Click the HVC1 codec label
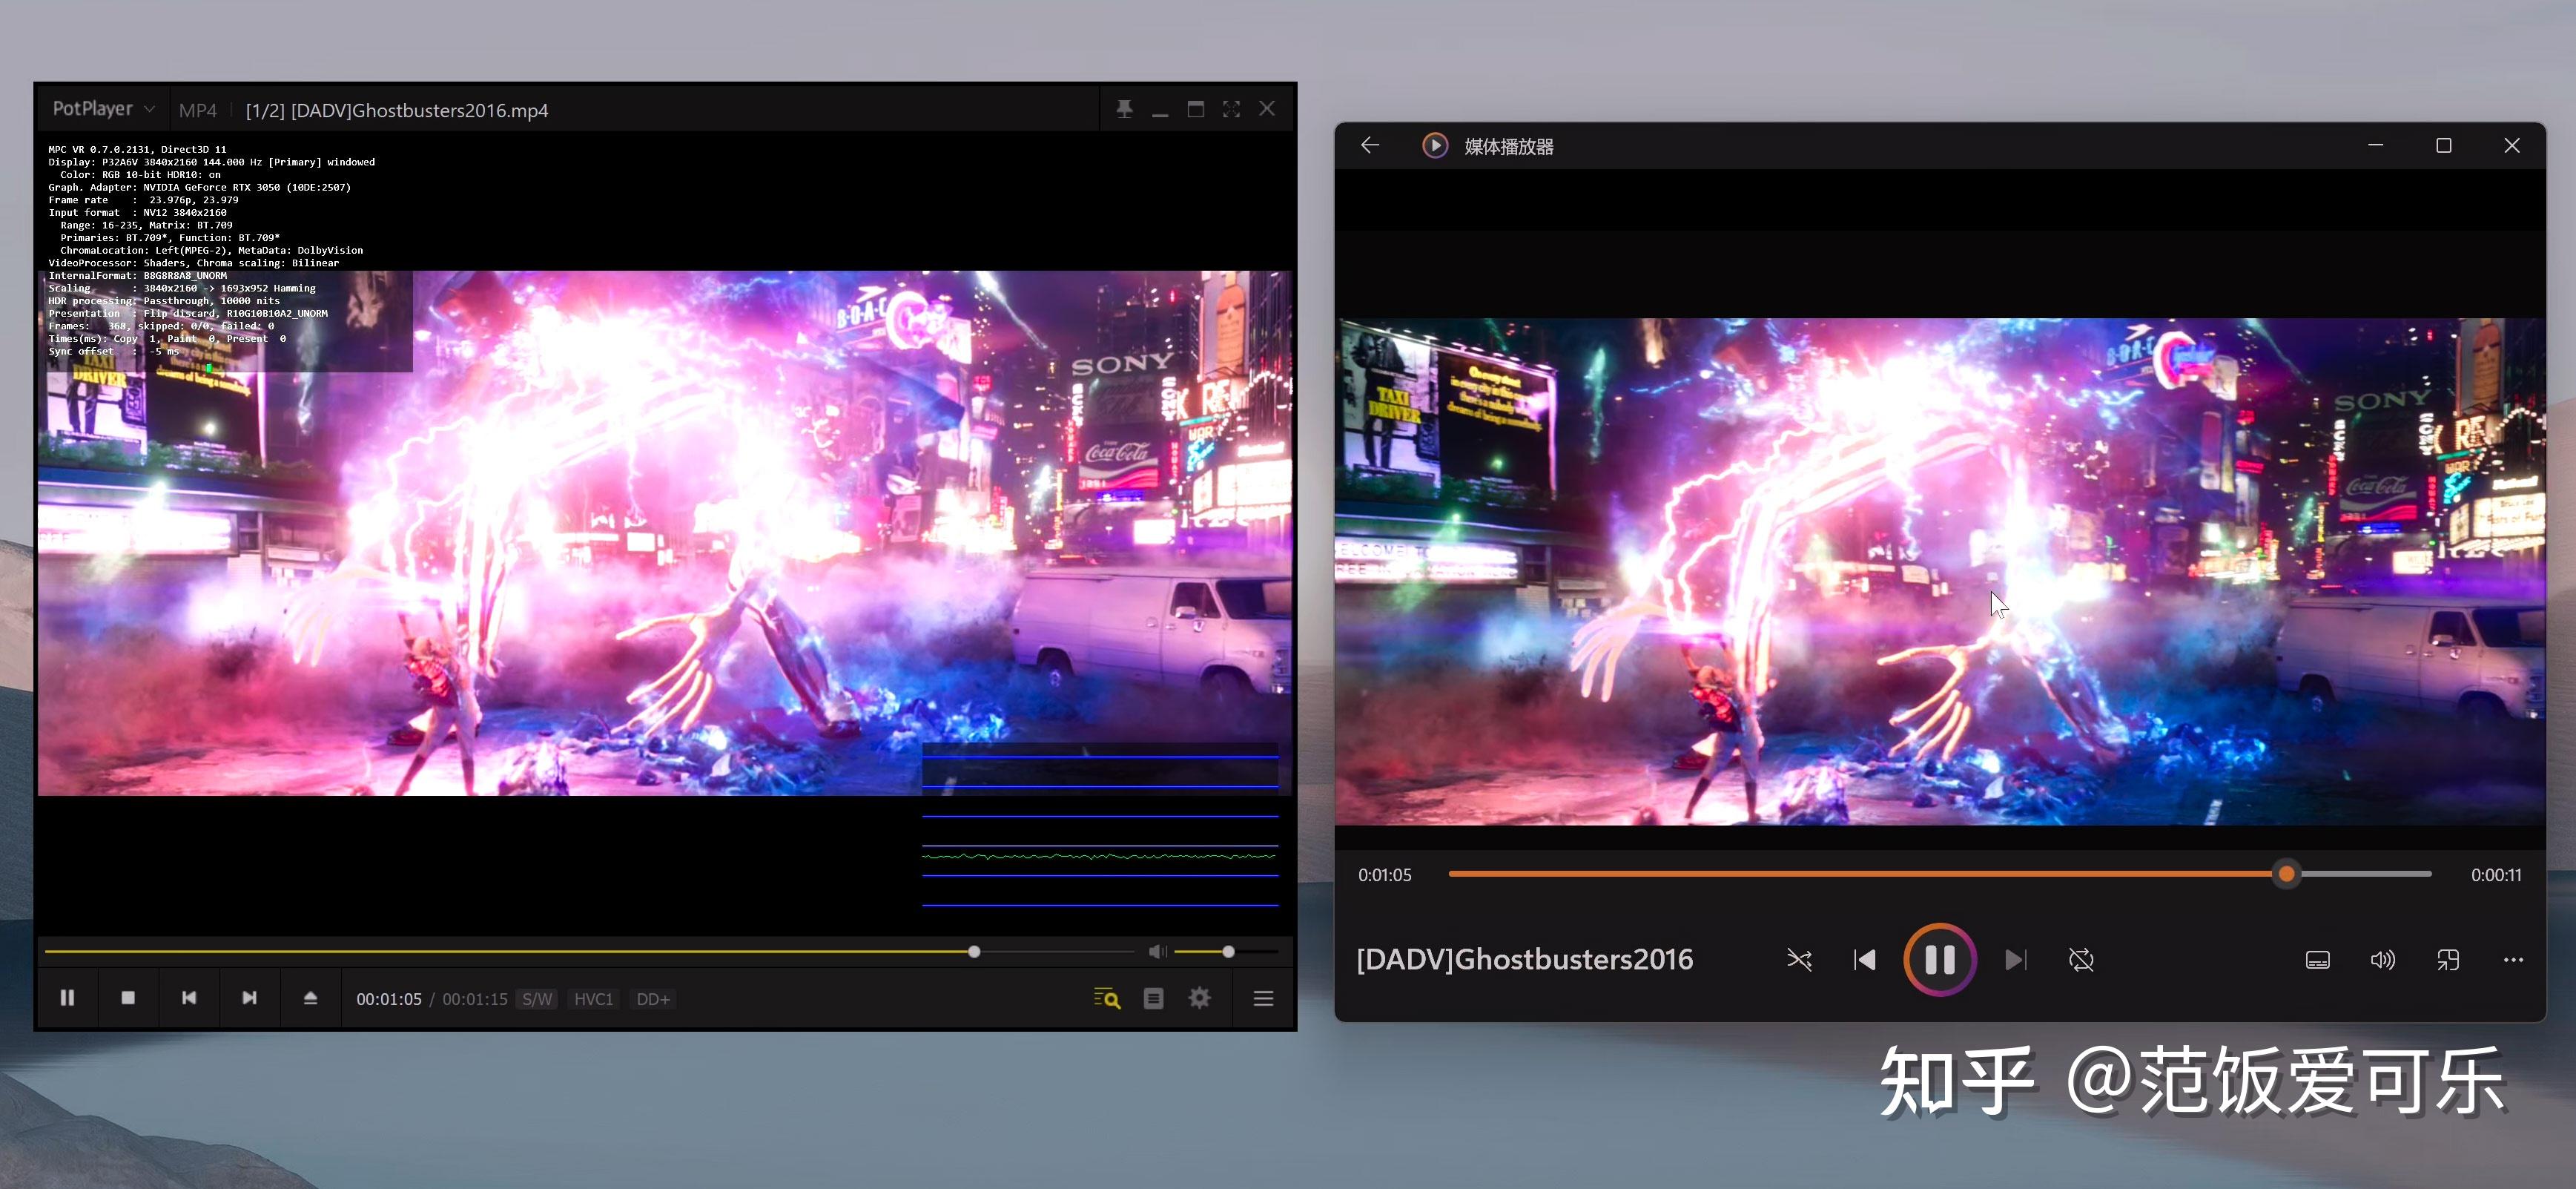The width and height of the screenshot is (2576, 1189). coord(593,999)
